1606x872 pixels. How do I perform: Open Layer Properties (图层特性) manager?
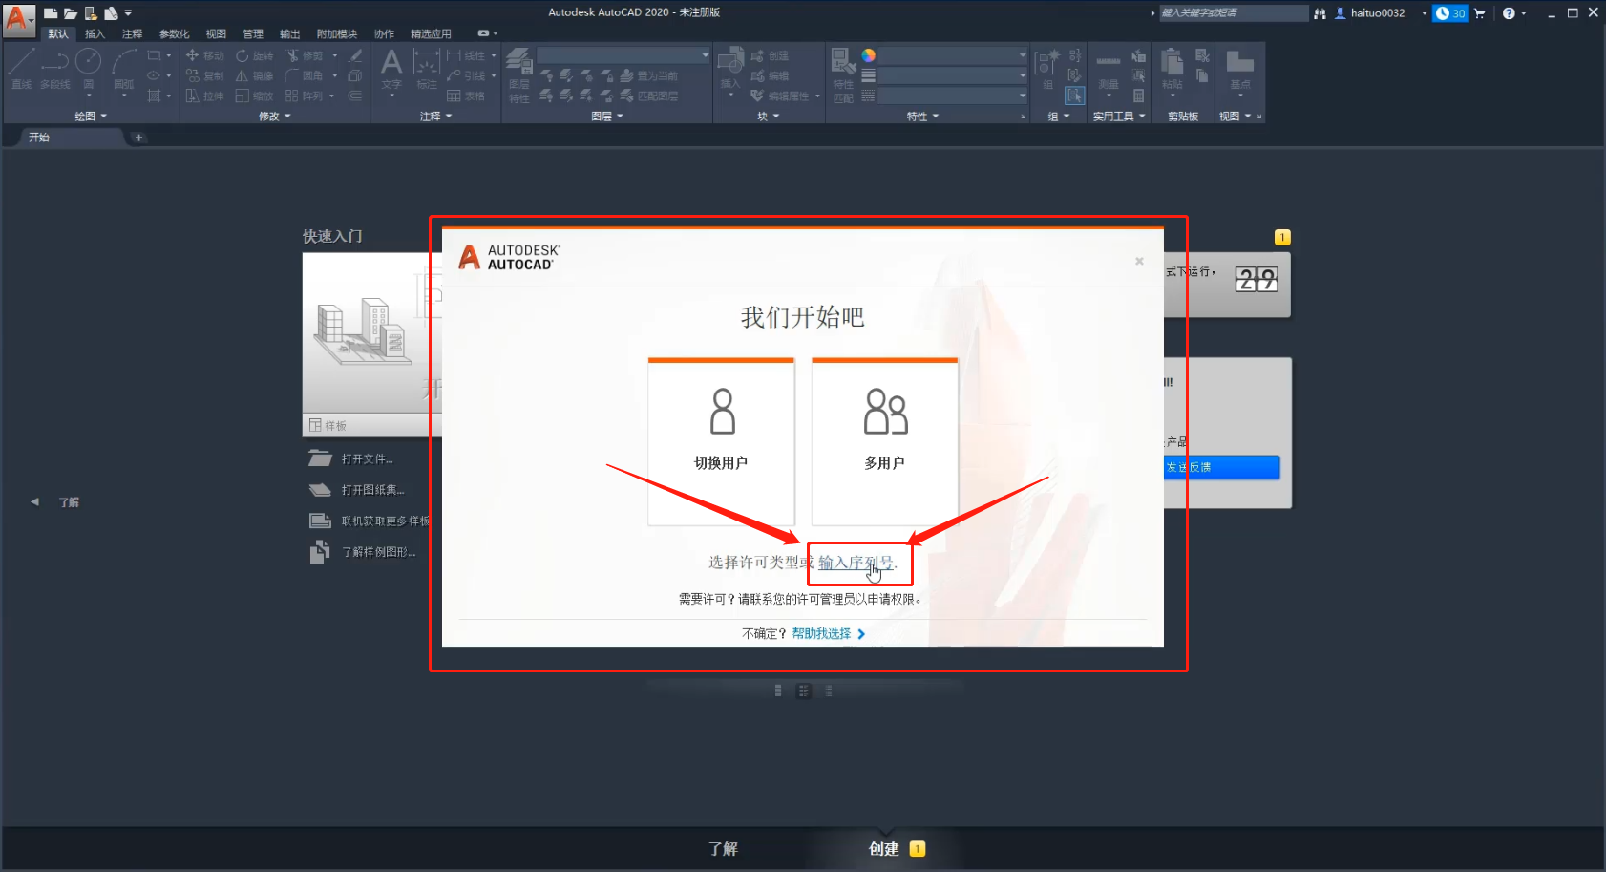(x=518, y=74)
